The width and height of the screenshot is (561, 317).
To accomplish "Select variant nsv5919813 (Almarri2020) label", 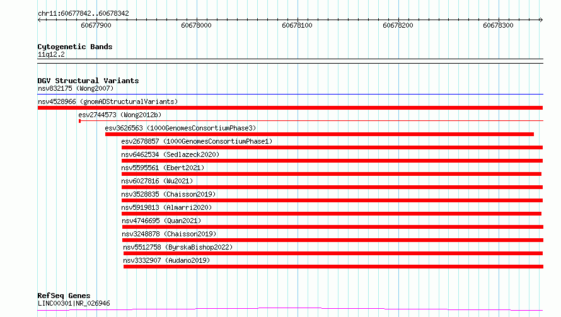I will point(166,207).
